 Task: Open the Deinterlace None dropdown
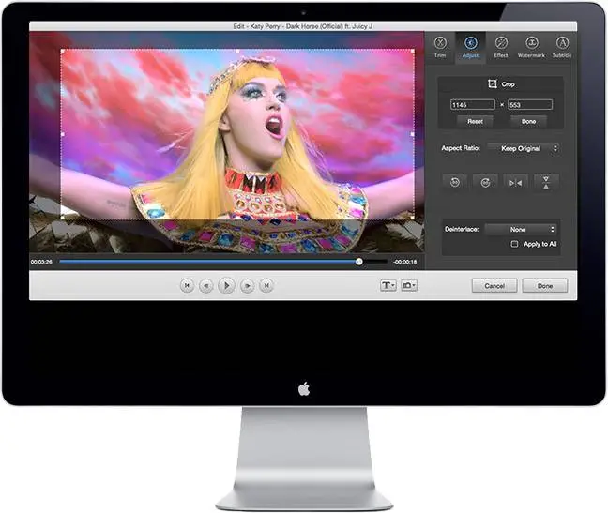pyautogui.click(x=521, y=230)
